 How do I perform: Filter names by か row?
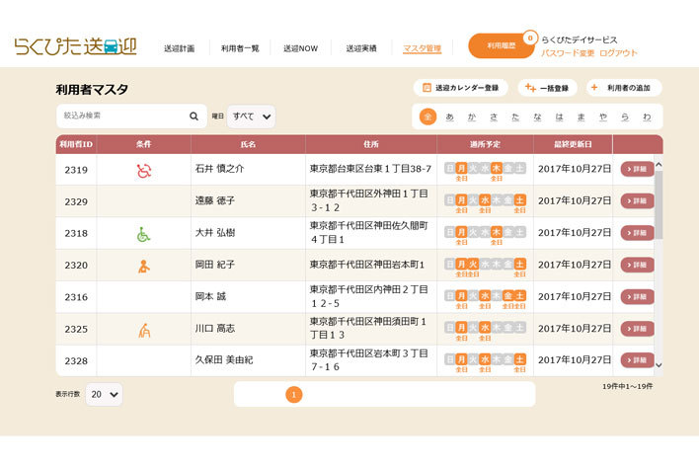[472, 116]
